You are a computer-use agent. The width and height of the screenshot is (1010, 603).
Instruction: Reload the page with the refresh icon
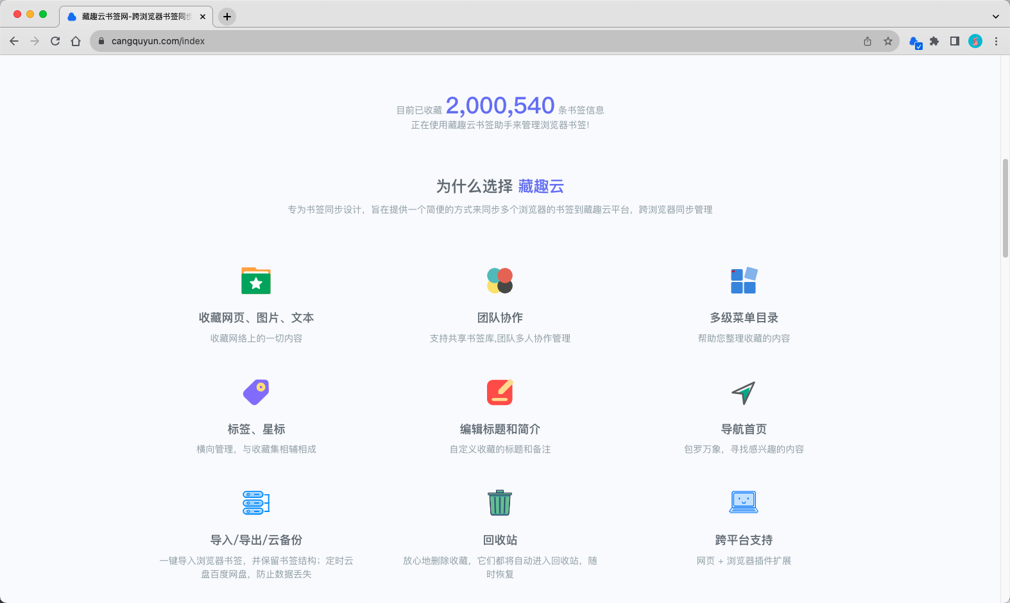coord(55,41)
